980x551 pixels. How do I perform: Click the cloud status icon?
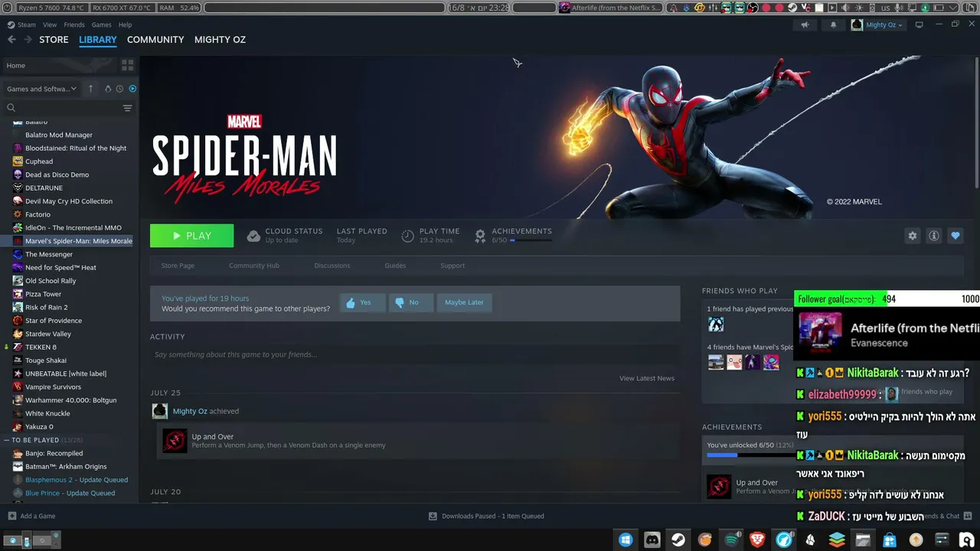point(253,236)
